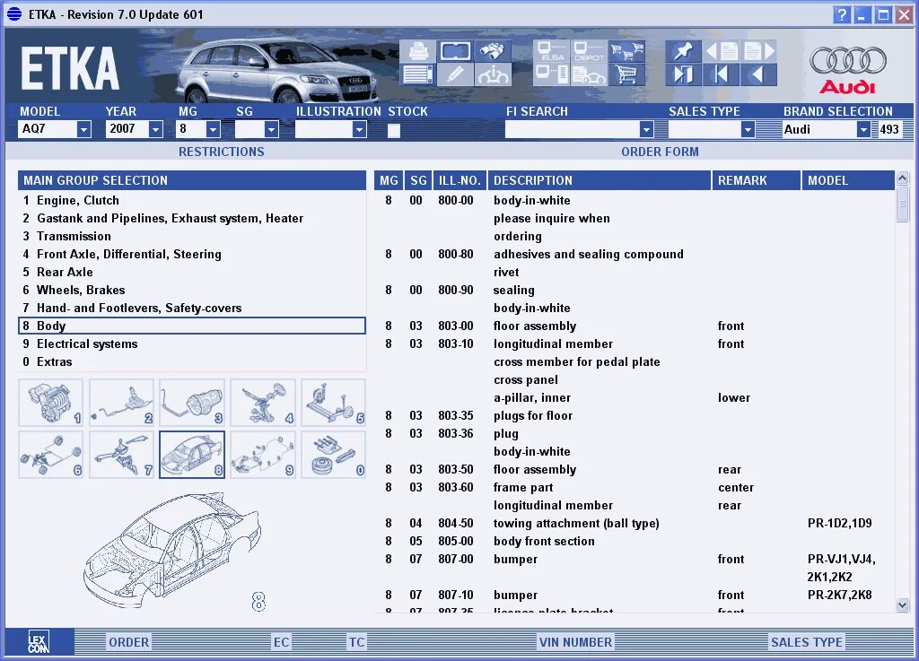
Task: Select main group 1 Engine, Clutch
Action: 192,200
